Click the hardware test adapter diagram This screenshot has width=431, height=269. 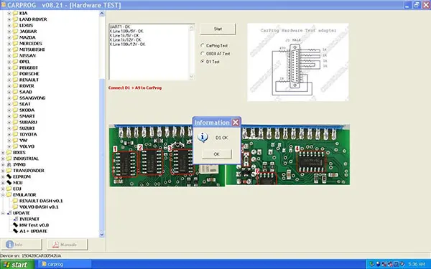tap(298, 62)
